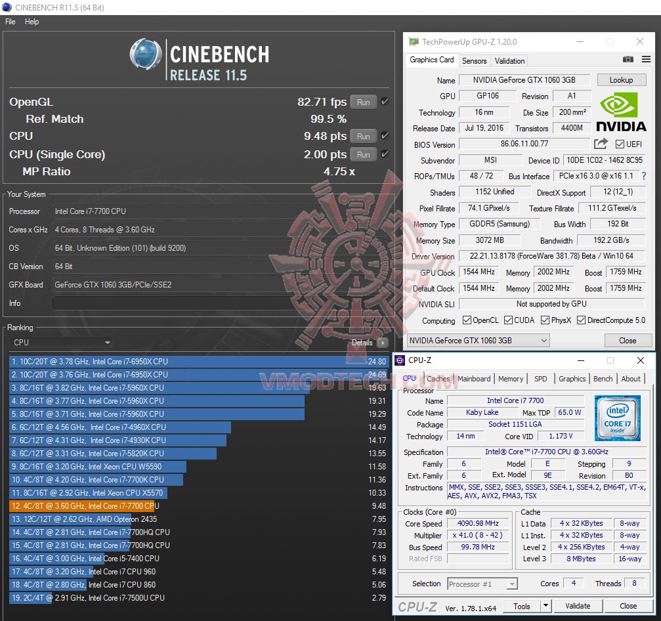The width and height of the screenshot is (661, 621).
Task: Select ranking row 19 i7-7500U CPU
Action: point(198,598)
